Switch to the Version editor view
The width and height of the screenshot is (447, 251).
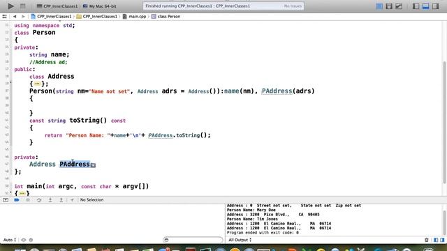399,6
